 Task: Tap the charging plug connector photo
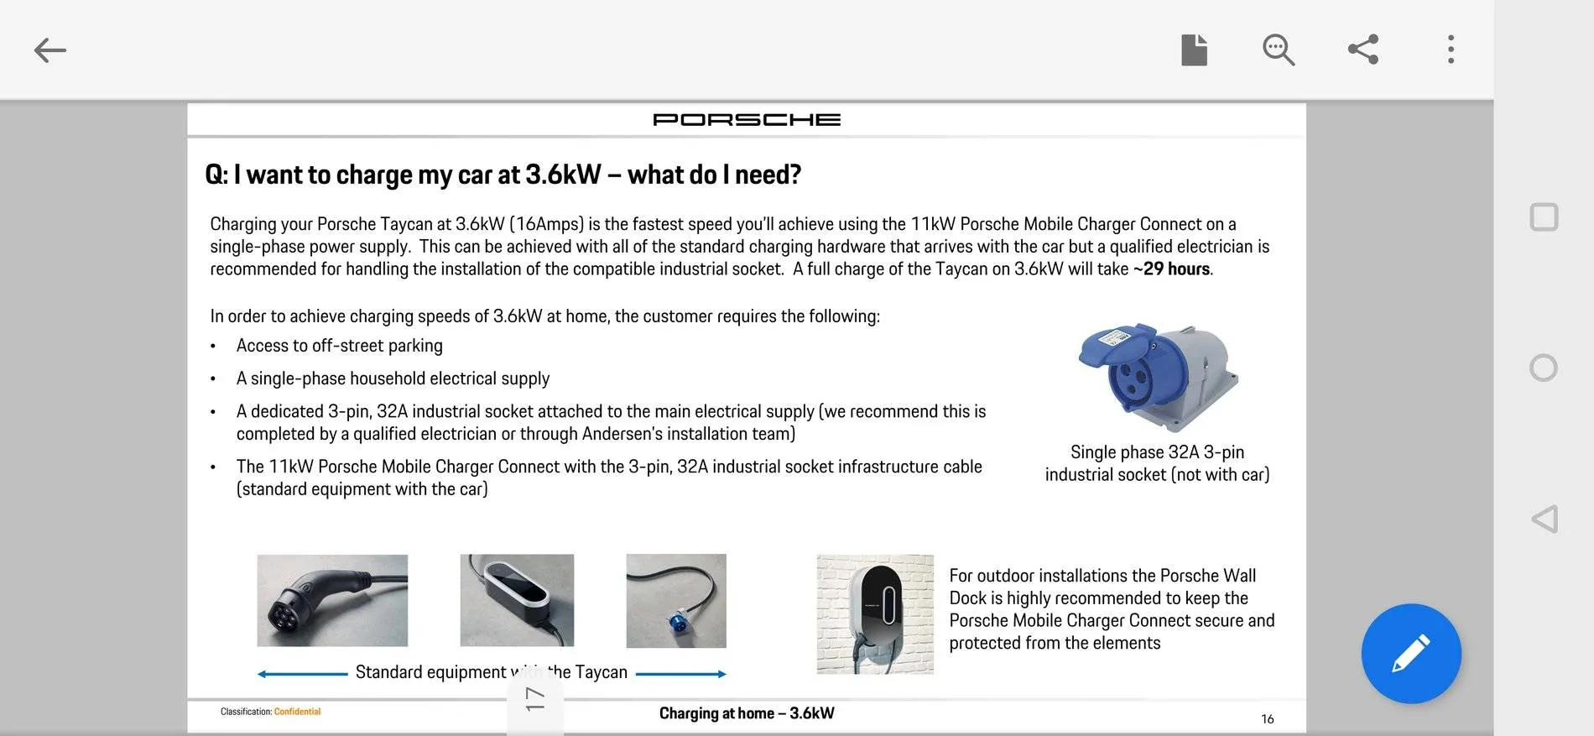[x=332, y=600]
